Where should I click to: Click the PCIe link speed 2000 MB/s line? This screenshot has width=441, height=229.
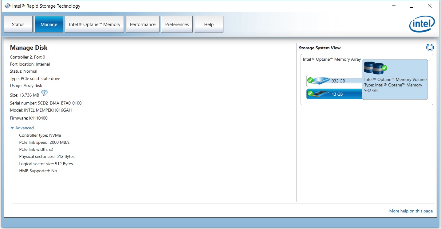click(44, 142)
